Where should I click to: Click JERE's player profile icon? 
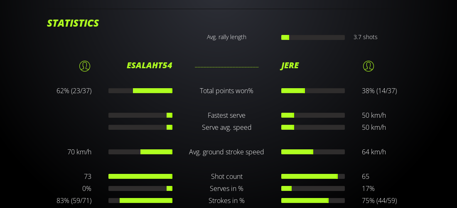[x=369, y=66]
